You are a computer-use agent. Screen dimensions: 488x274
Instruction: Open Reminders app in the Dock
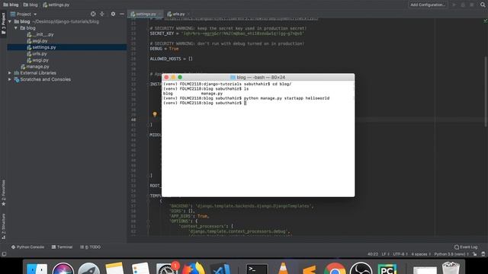140,269
